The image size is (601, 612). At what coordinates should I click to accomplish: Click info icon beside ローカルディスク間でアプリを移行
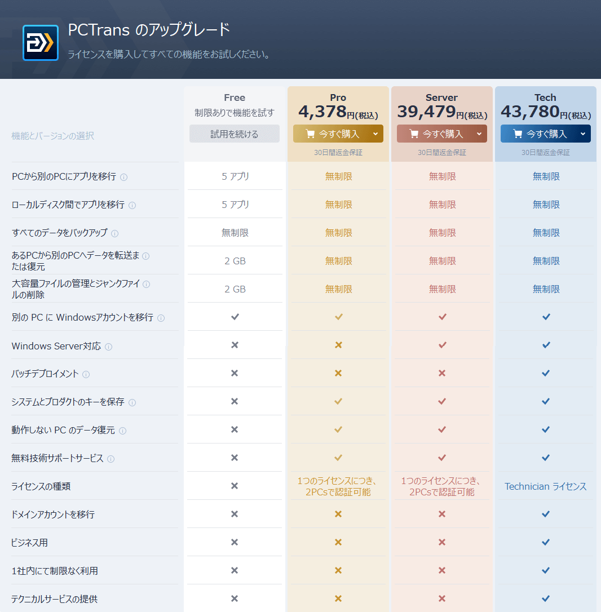(132, 205)
